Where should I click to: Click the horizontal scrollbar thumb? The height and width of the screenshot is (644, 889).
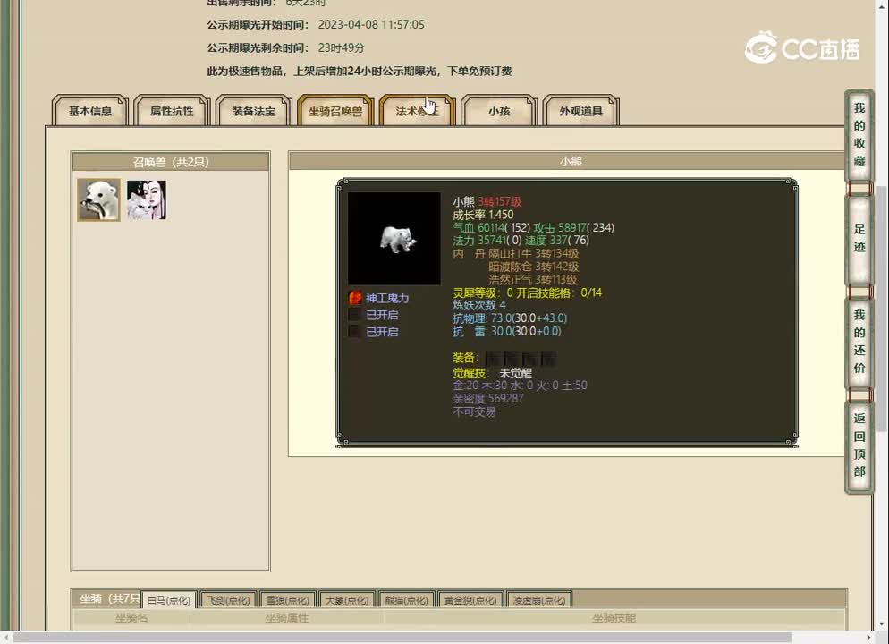coord(402,638)
